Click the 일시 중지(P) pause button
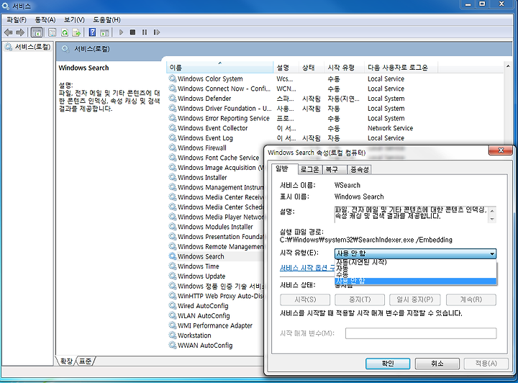 click(x=415, y=299)
